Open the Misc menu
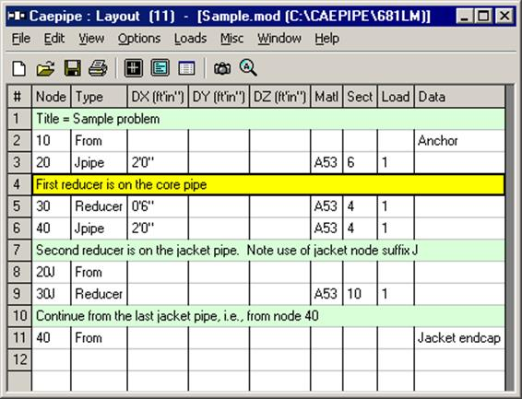The image size is (522, 399). 231,39
